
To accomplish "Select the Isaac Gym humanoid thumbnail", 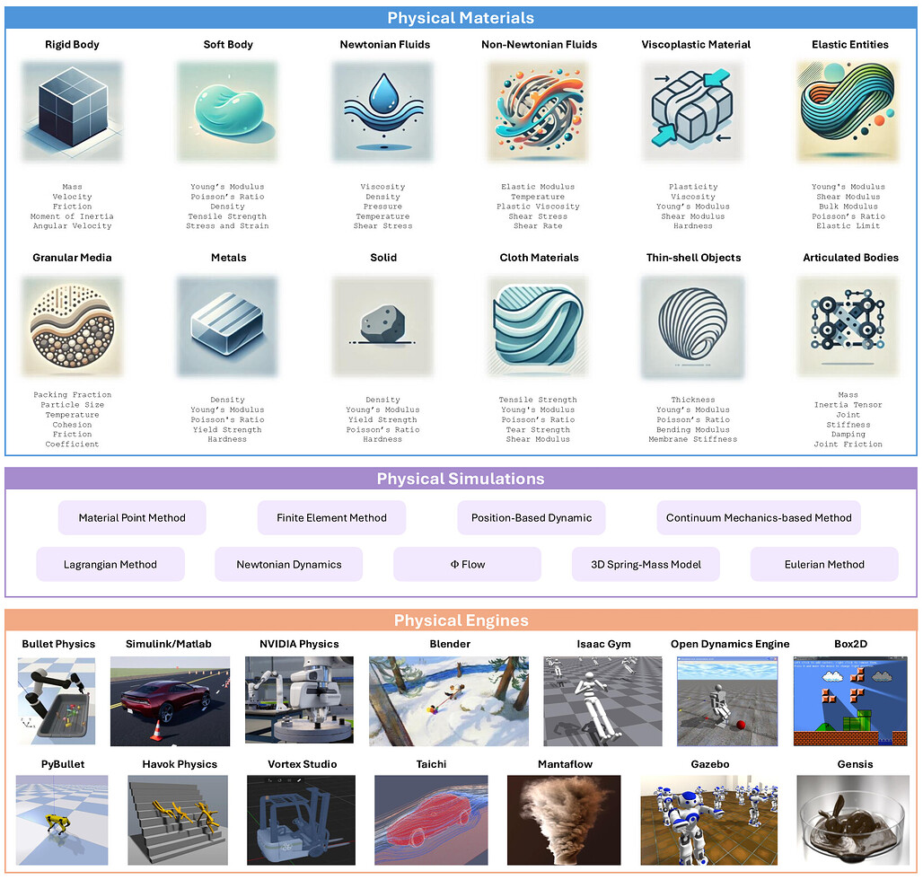I will point(602,701).
